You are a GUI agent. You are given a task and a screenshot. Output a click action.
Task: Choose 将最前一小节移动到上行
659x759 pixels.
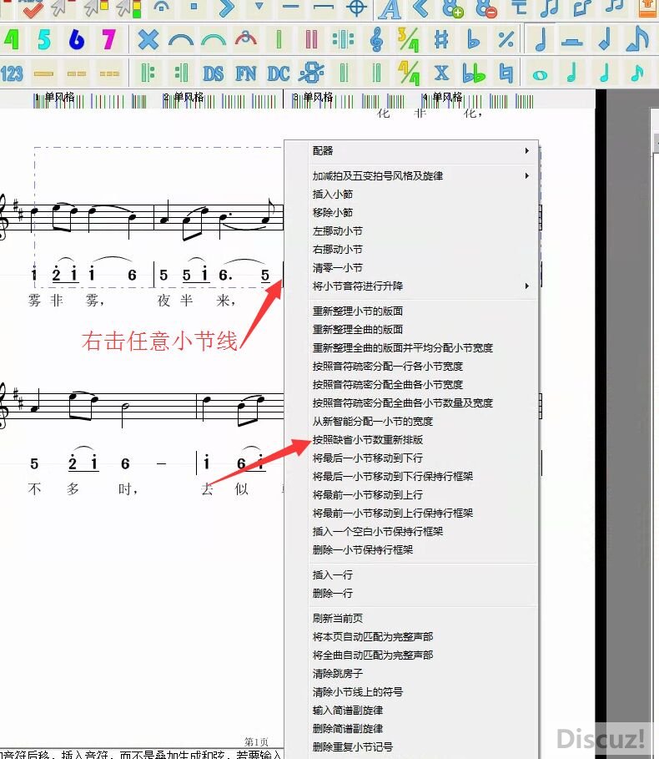(x=368, y=494)
